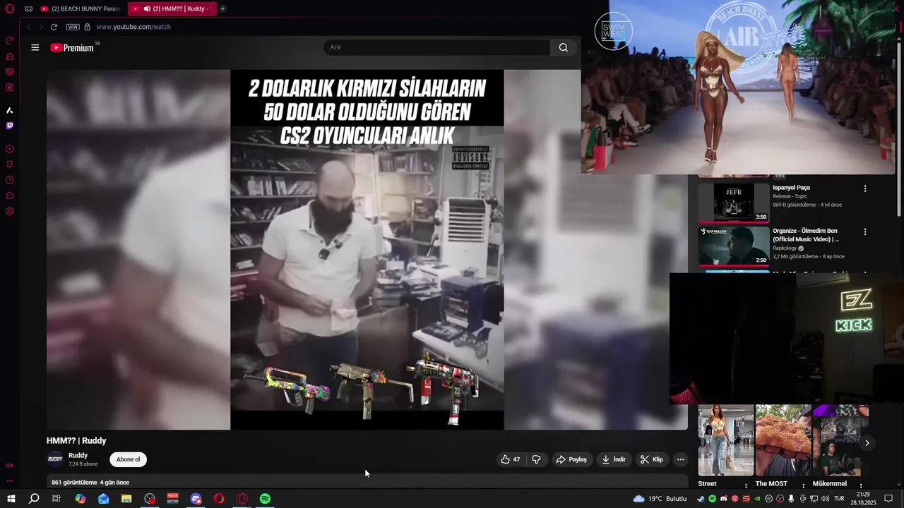904x508 pixels.
Task: Switch to the BEACH BUNNY tab
Action: coord(80,9)
